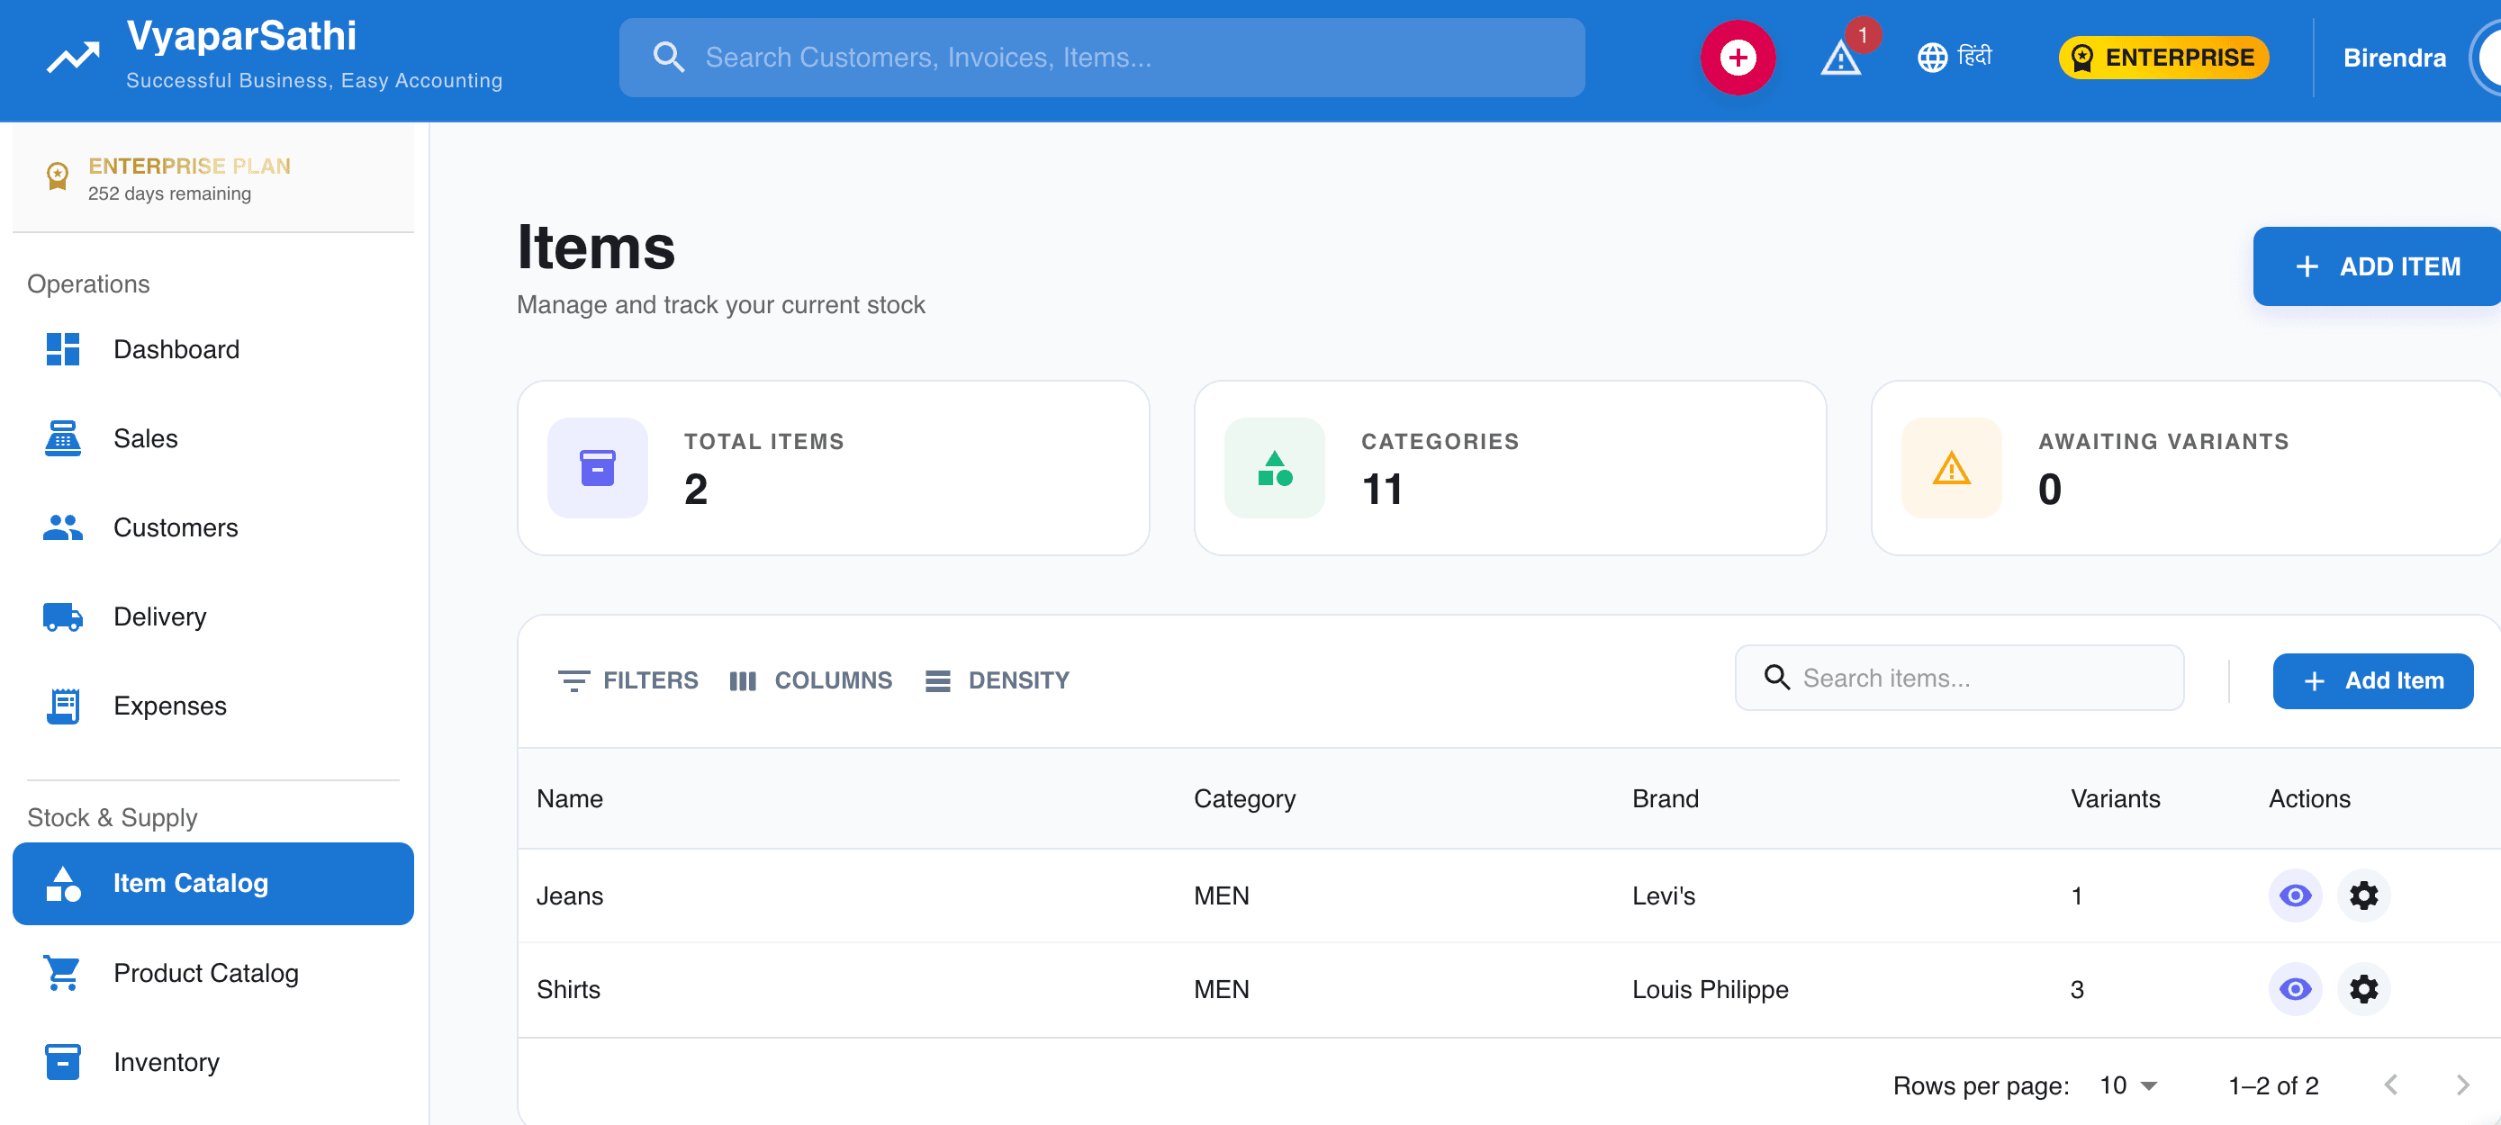Click the VyaparSathi trending-arrow logo
The width and height of the screenshot is (2501, 1125).
(73, 58)
